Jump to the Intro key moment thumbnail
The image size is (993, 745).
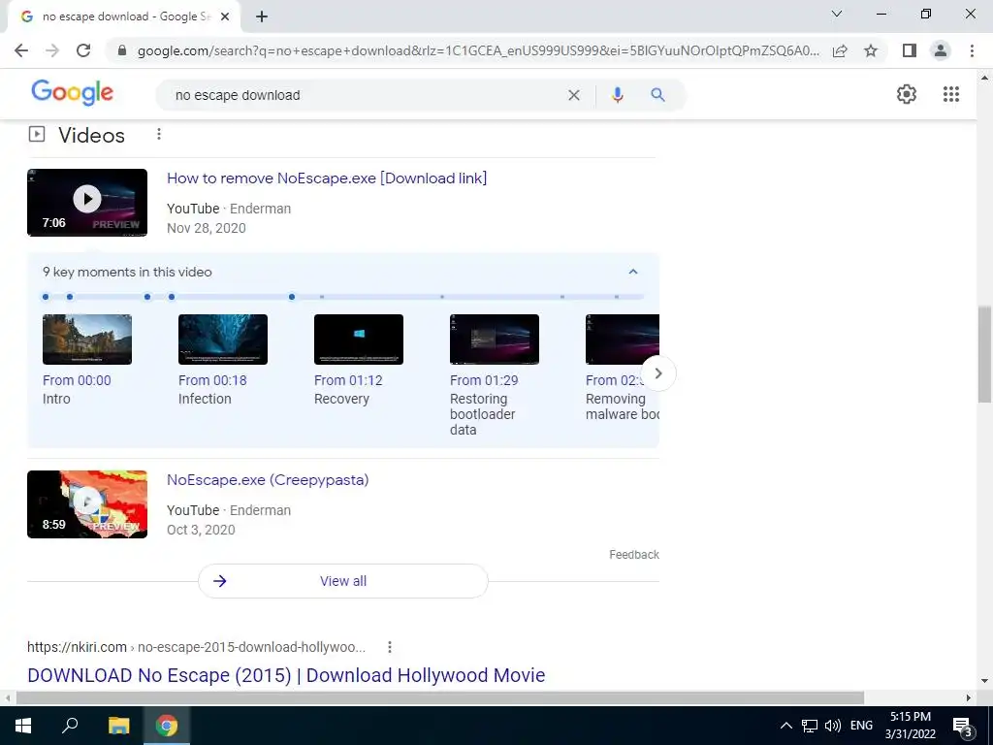87,340
